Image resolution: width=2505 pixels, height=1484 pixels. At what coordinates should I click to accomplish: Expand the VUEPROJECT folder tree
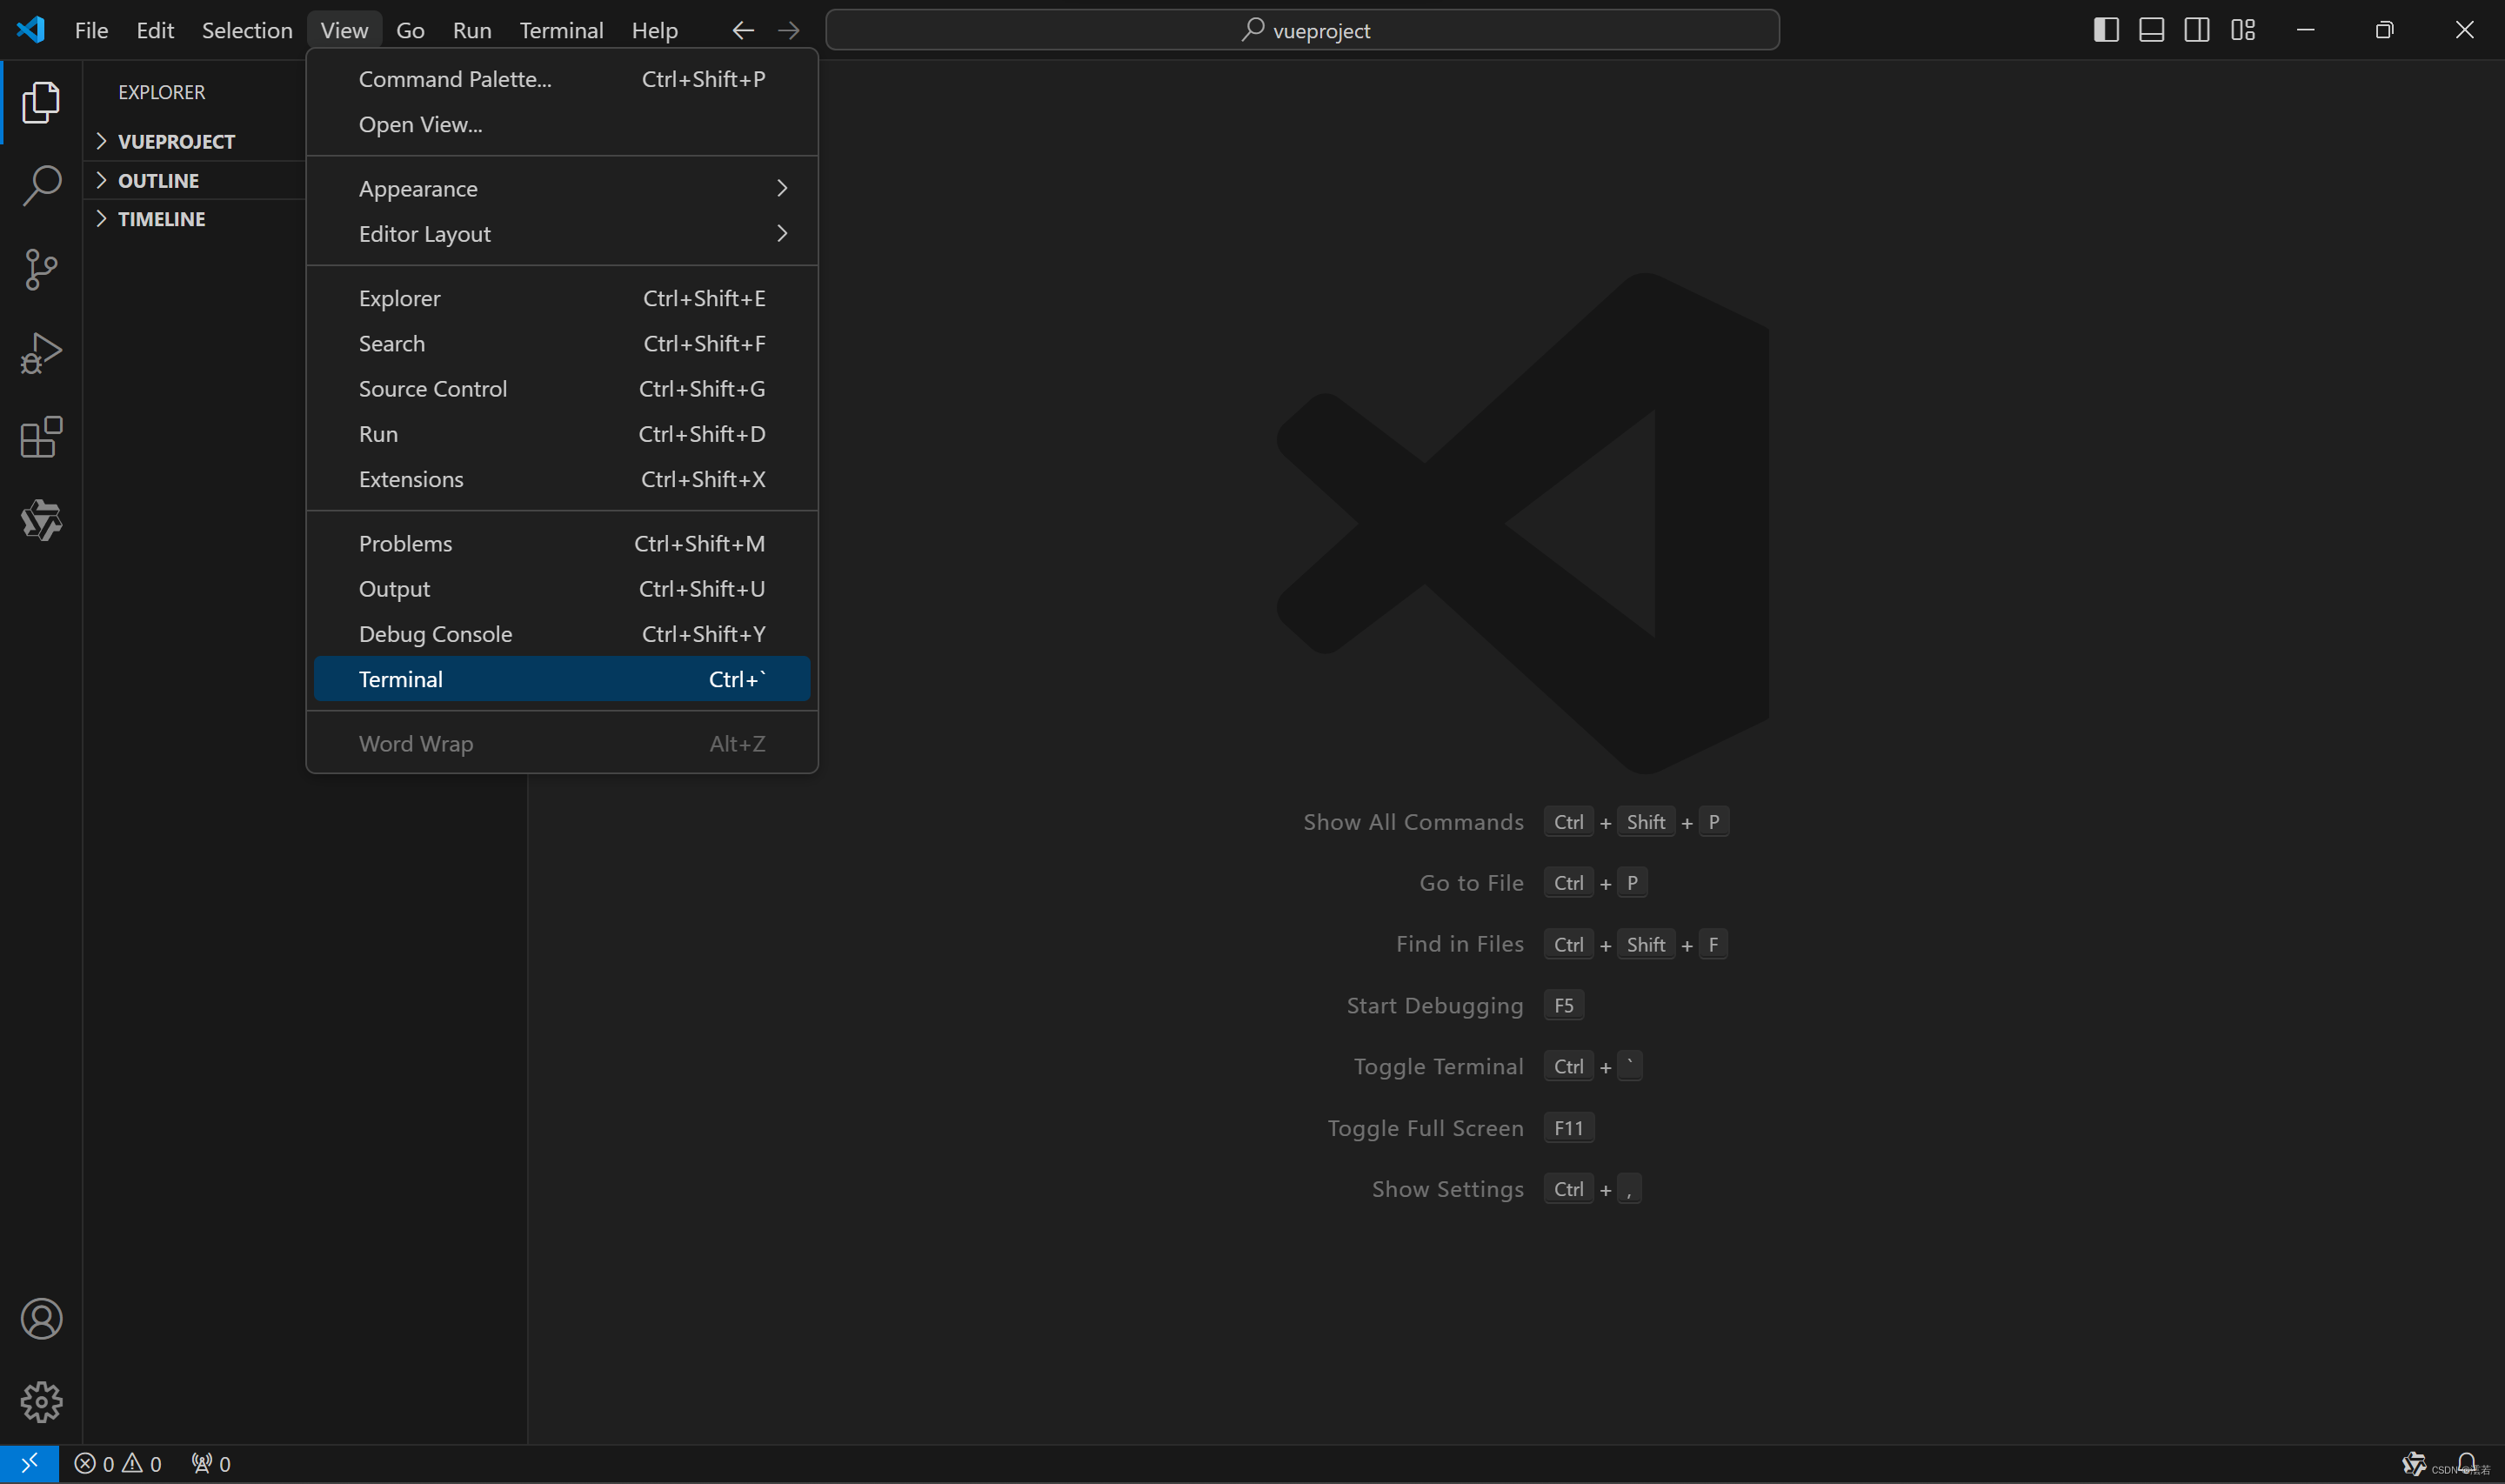[175, 141]
